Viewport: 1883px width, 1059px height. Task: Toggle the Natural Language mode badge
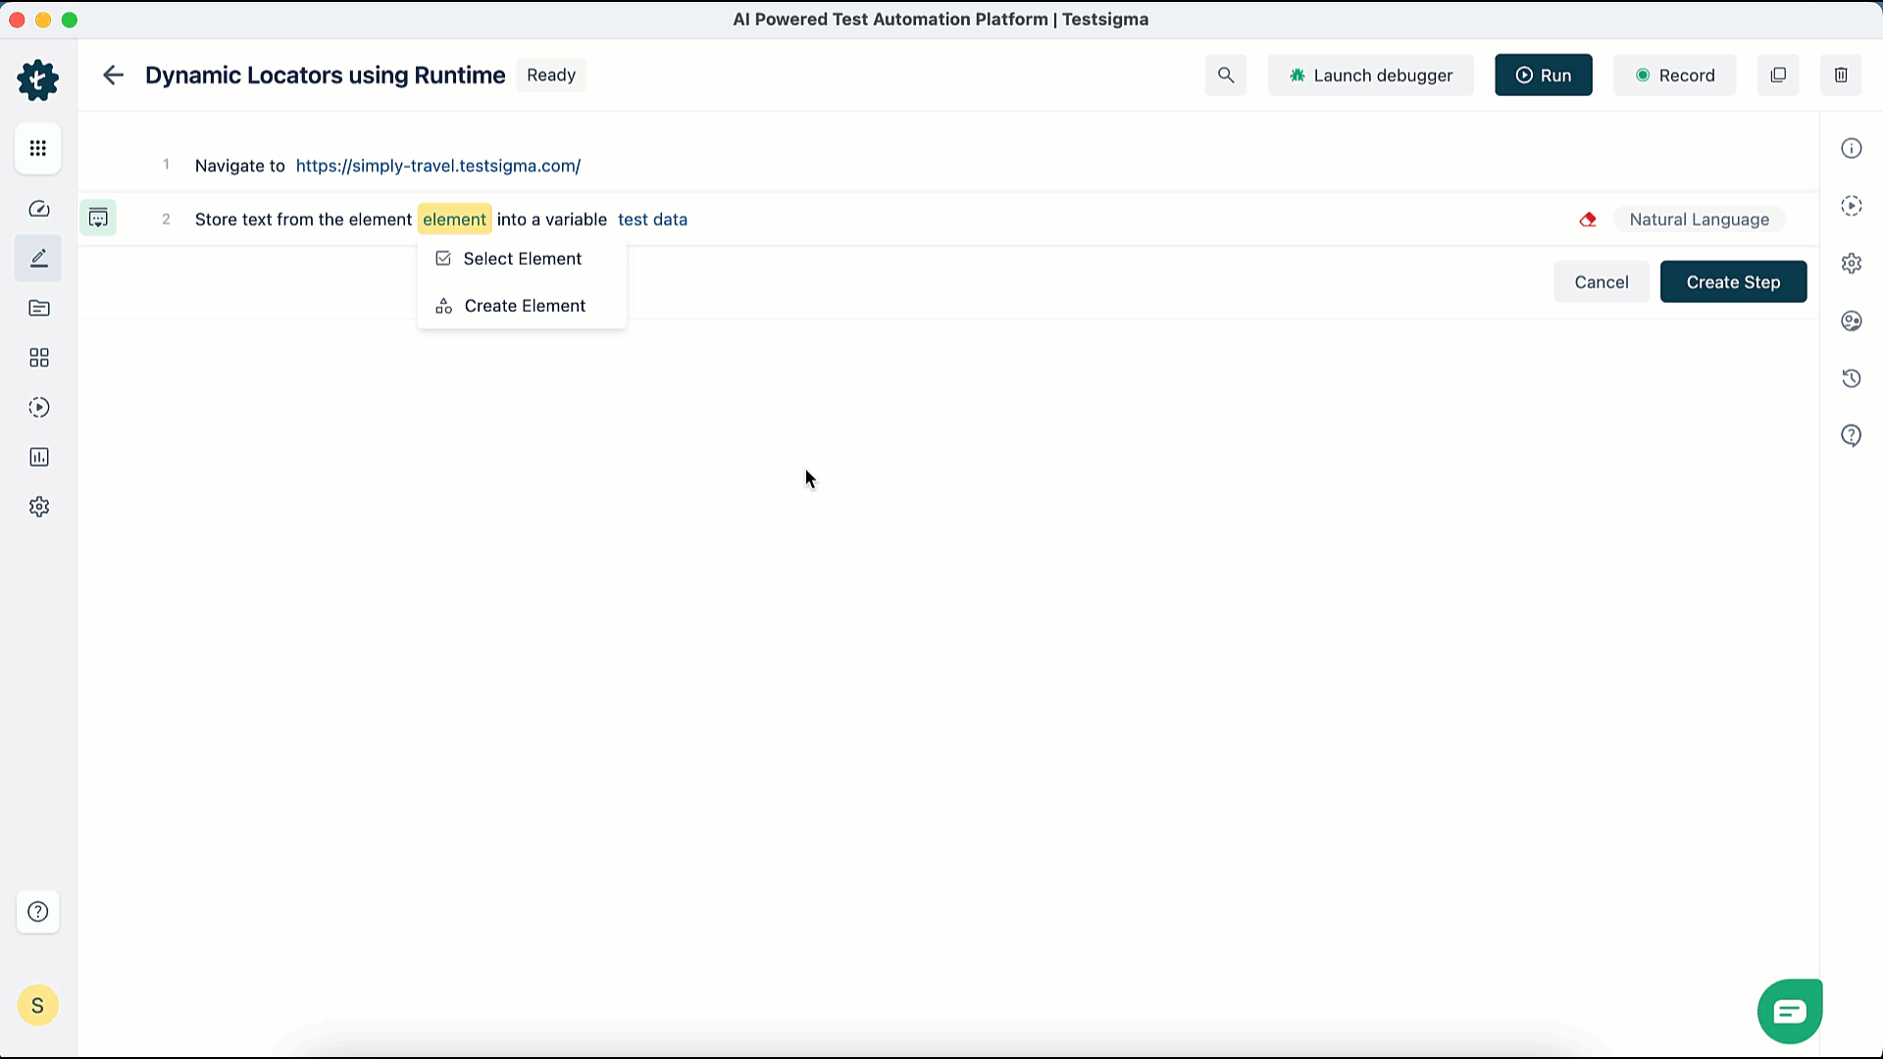(1700, 219)
